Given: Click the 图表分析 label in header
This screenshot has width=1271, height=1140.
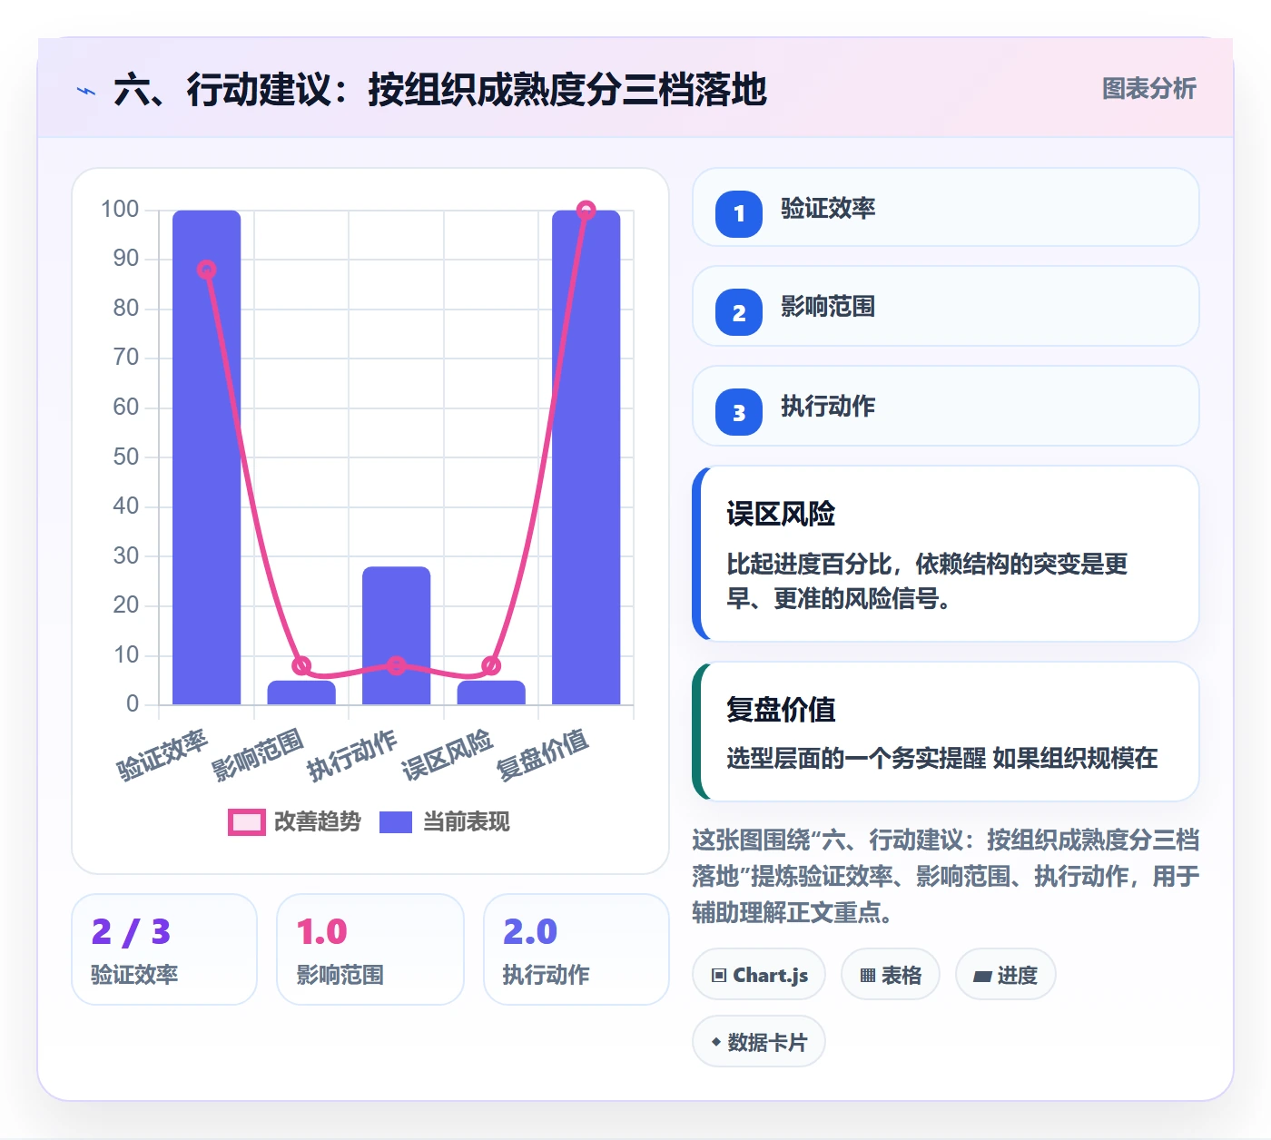Looking at the screenshot, I should (1148, 88).
